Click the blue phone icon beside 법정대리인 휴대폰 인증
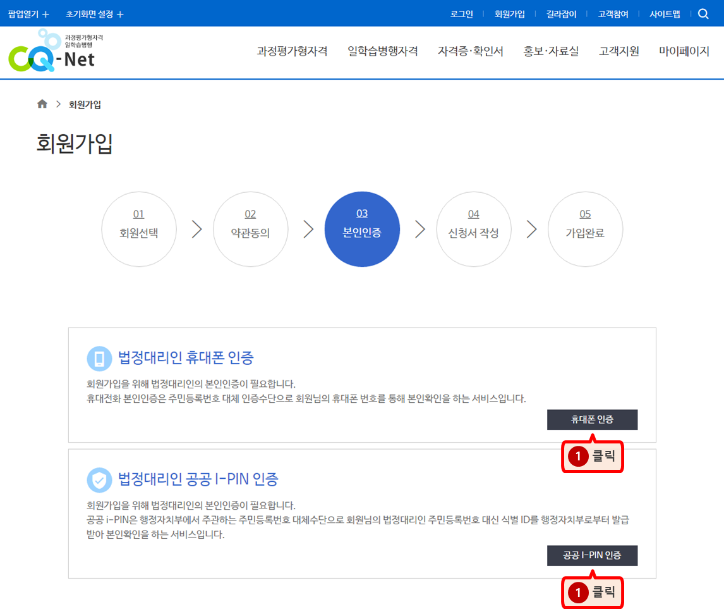724x609 pixels. pos(99,359)
